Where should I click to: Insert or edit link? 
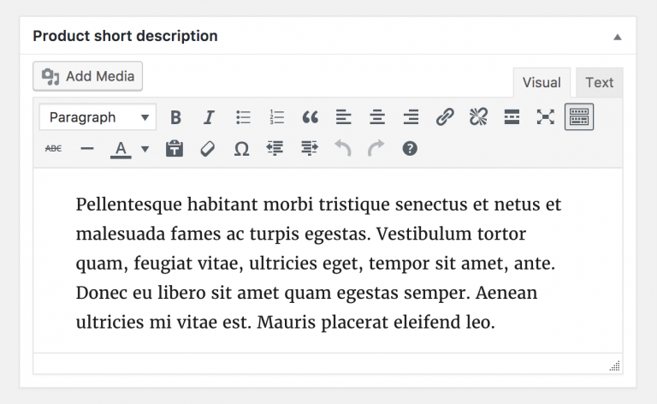(x=445, y=117)
